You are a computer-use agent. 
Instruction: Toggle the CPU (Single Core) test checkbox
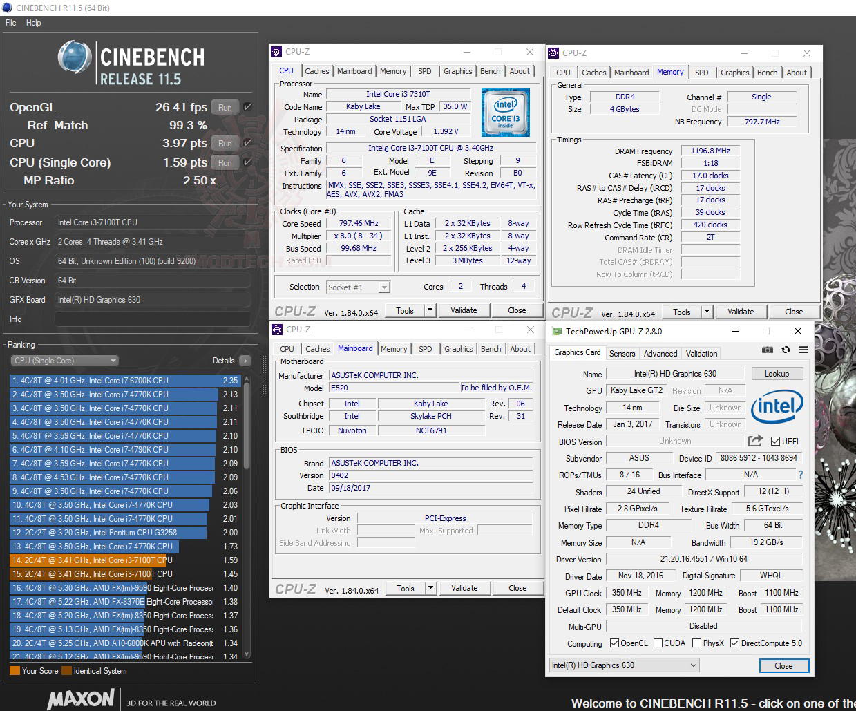247,162
